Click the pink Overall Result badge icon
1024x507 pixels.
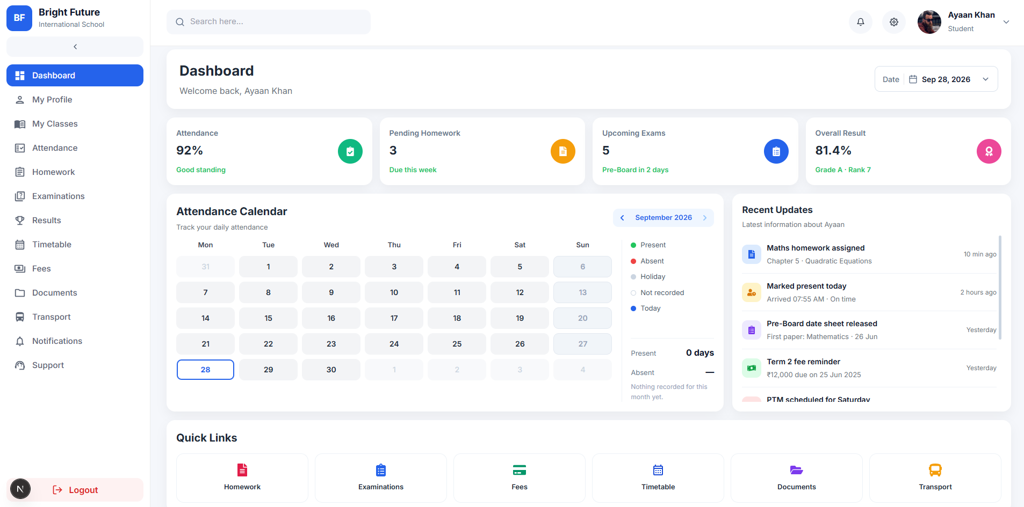tap(989, 151)
